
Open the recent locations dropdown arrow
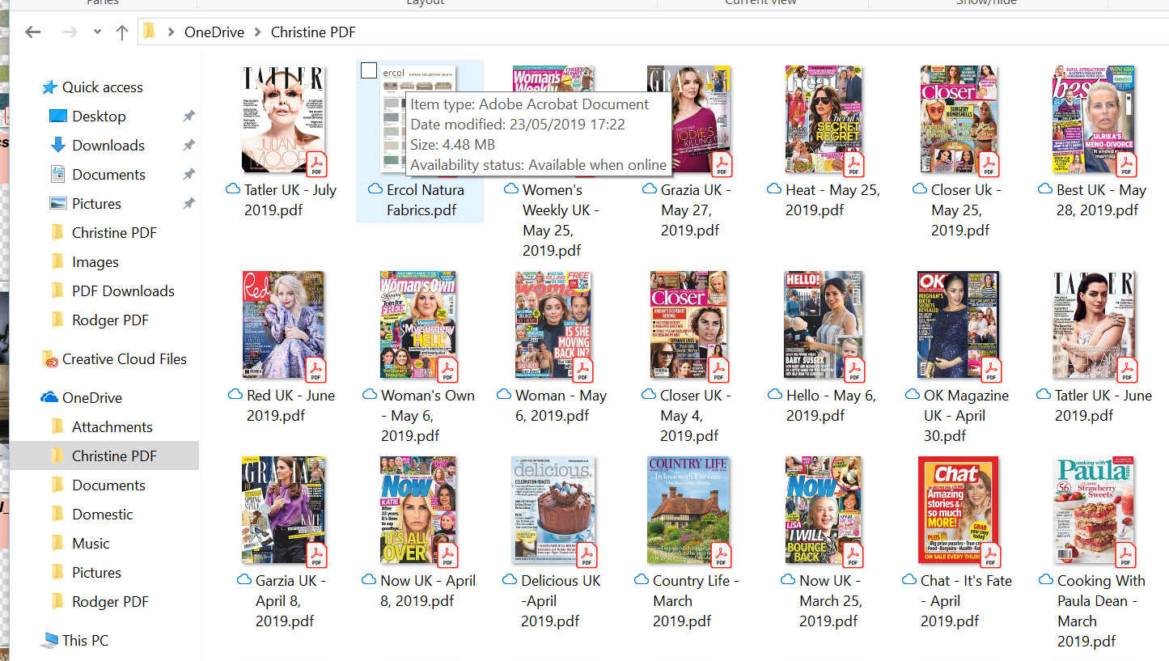pyautogui.click(x=97, y=32)
